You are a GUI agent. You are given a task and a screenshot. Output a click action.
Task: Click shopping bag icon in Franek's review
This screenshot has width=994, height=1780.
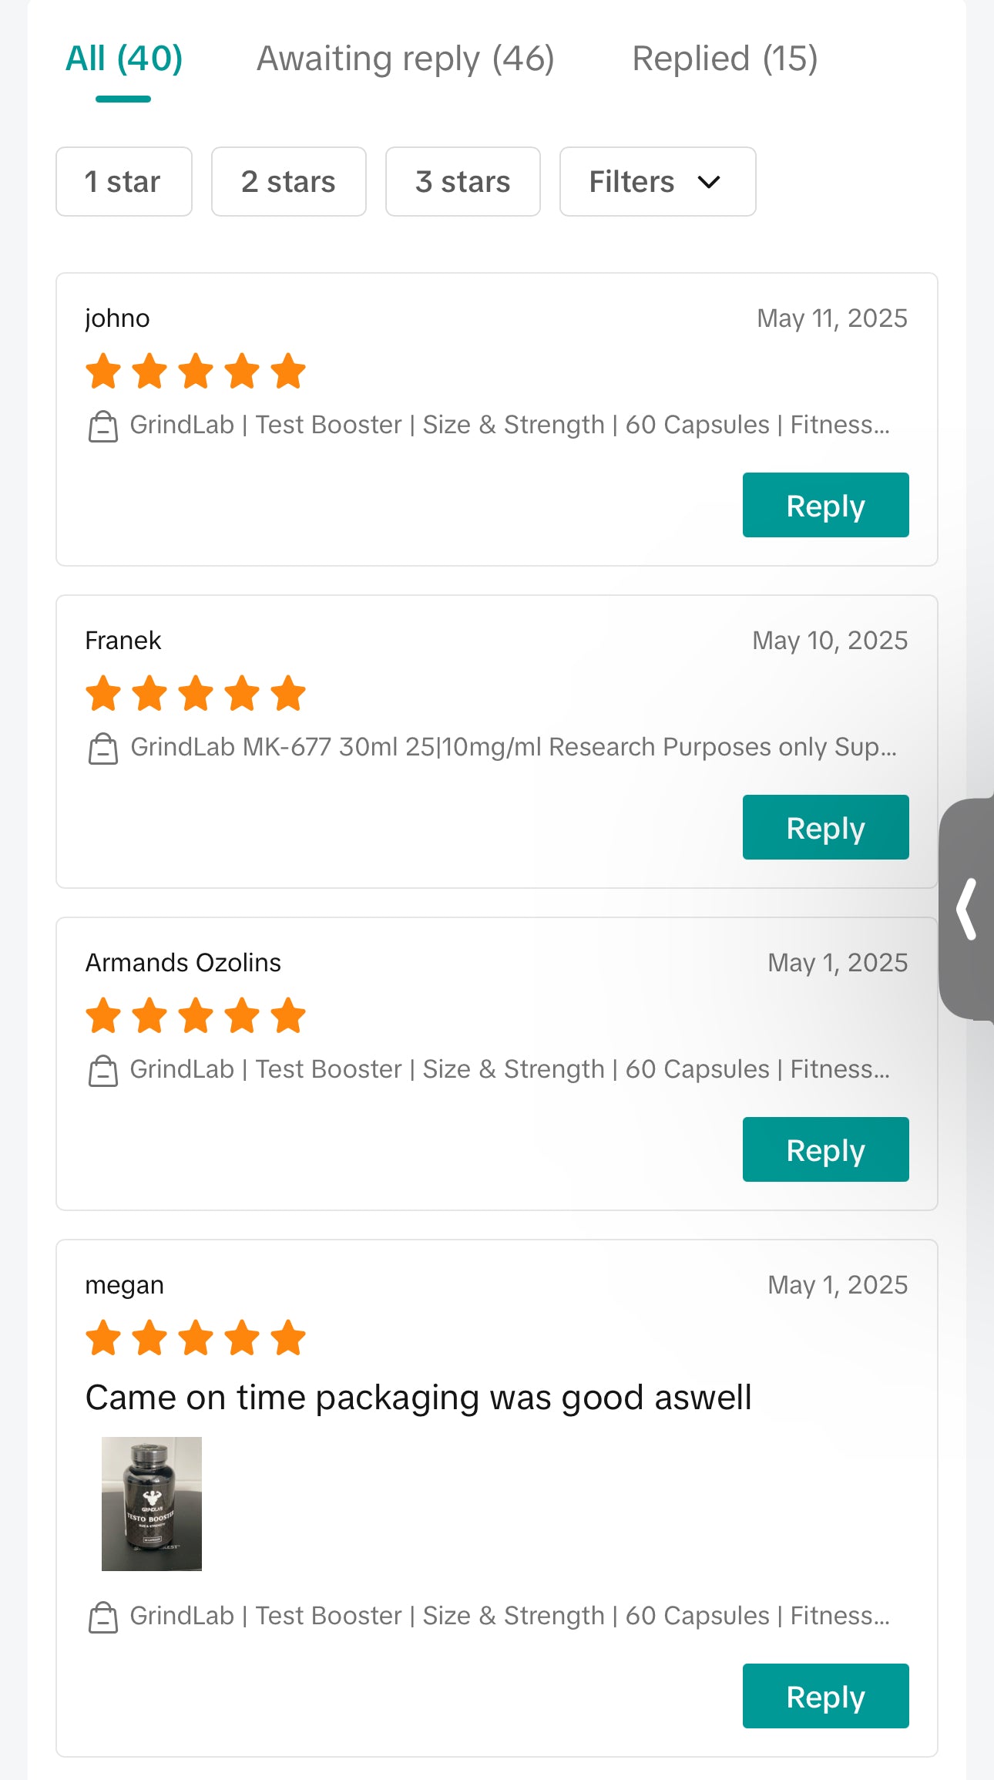tap(103, 749)
